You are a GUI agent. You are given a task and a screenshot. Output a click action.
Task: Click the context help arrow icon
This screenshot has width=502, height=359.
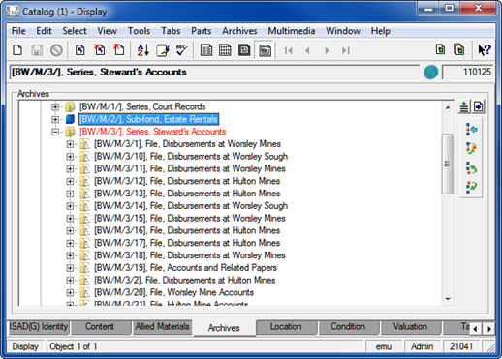485,50
